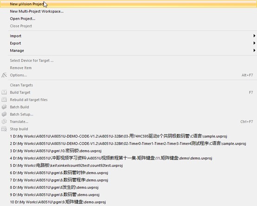Viewport: 257px width, 206px height.
Task: Expand Manage submenu arrow
Action: coord(254,50)
